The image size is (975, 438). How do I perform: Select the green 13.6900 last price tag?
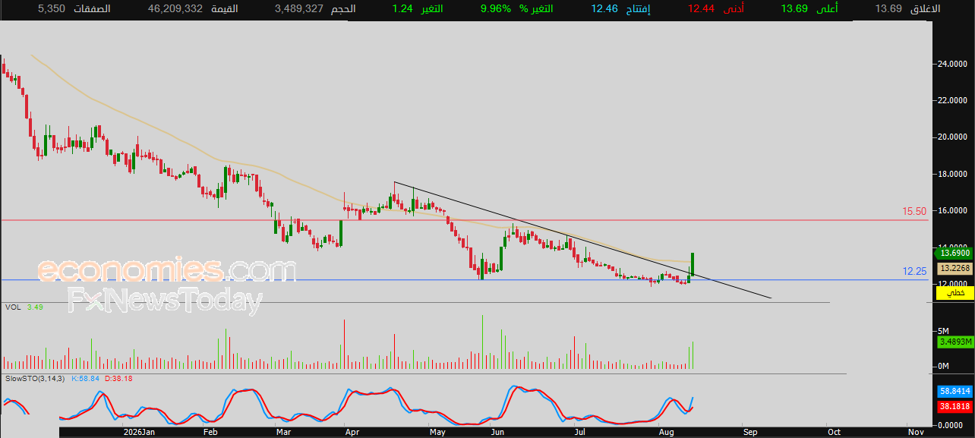pyautogui.click(x=954, y=253)
